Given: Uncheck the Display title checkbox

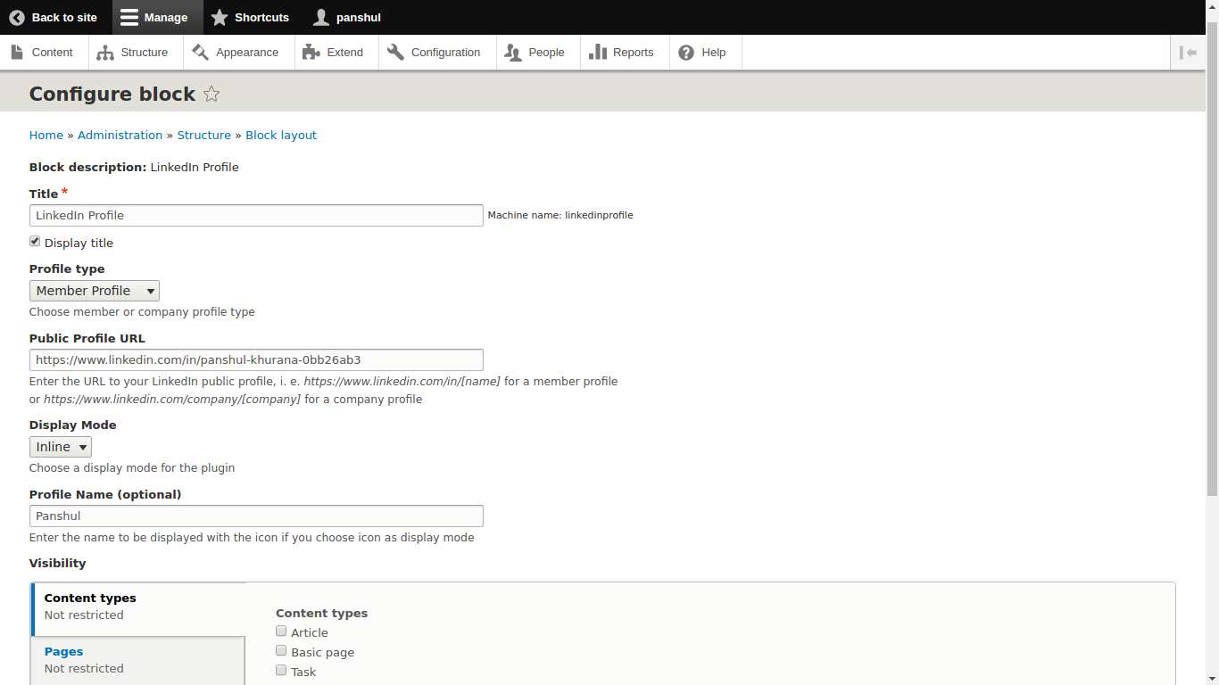Looking at the screenshot, I should click(35, 242).
